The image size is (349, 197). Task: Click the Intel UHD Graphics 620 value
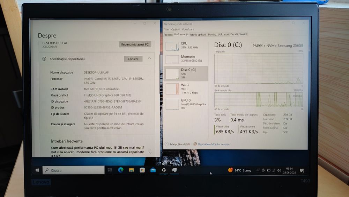click(107, 95)
